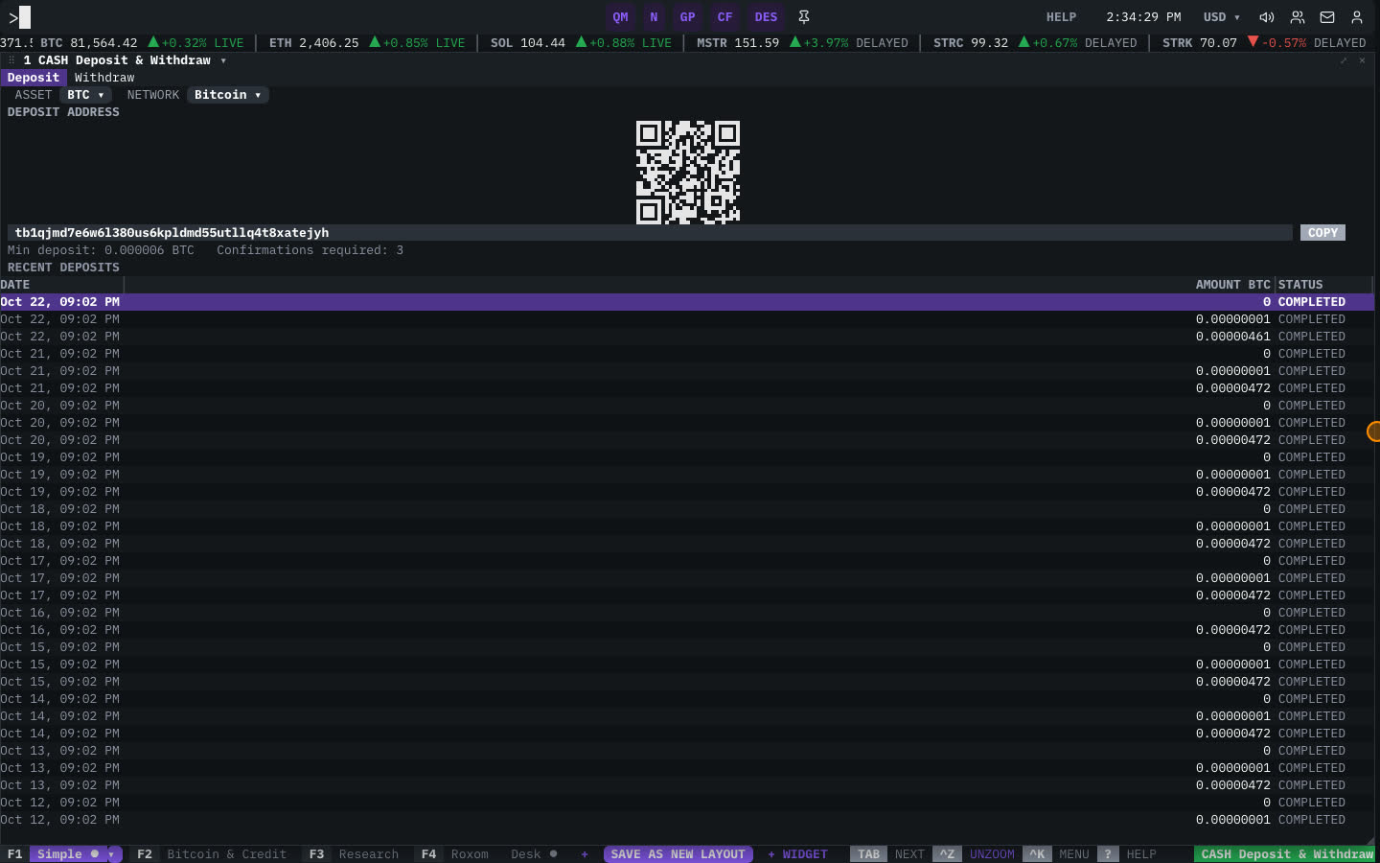Click the QM shortcut button
The height and width of the screenshot is (863, 1380).
coord(621,17)
